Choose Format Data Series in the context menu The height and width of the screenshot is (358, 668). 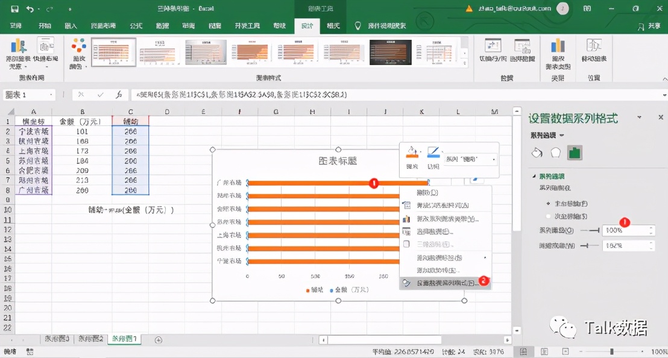(x=445, y=283)
